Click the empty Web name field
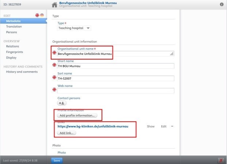The image size is (227, 164). pyautogui.click(x=116, y=91)
